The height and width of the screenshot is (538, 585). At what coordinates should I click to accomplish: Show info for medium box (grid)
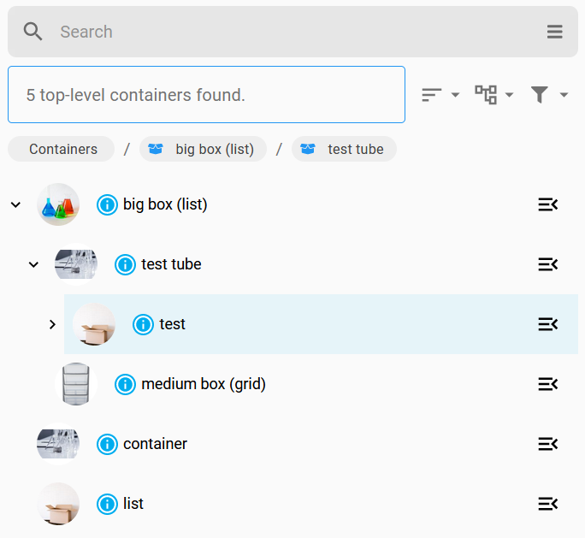(x=126, y=384)
